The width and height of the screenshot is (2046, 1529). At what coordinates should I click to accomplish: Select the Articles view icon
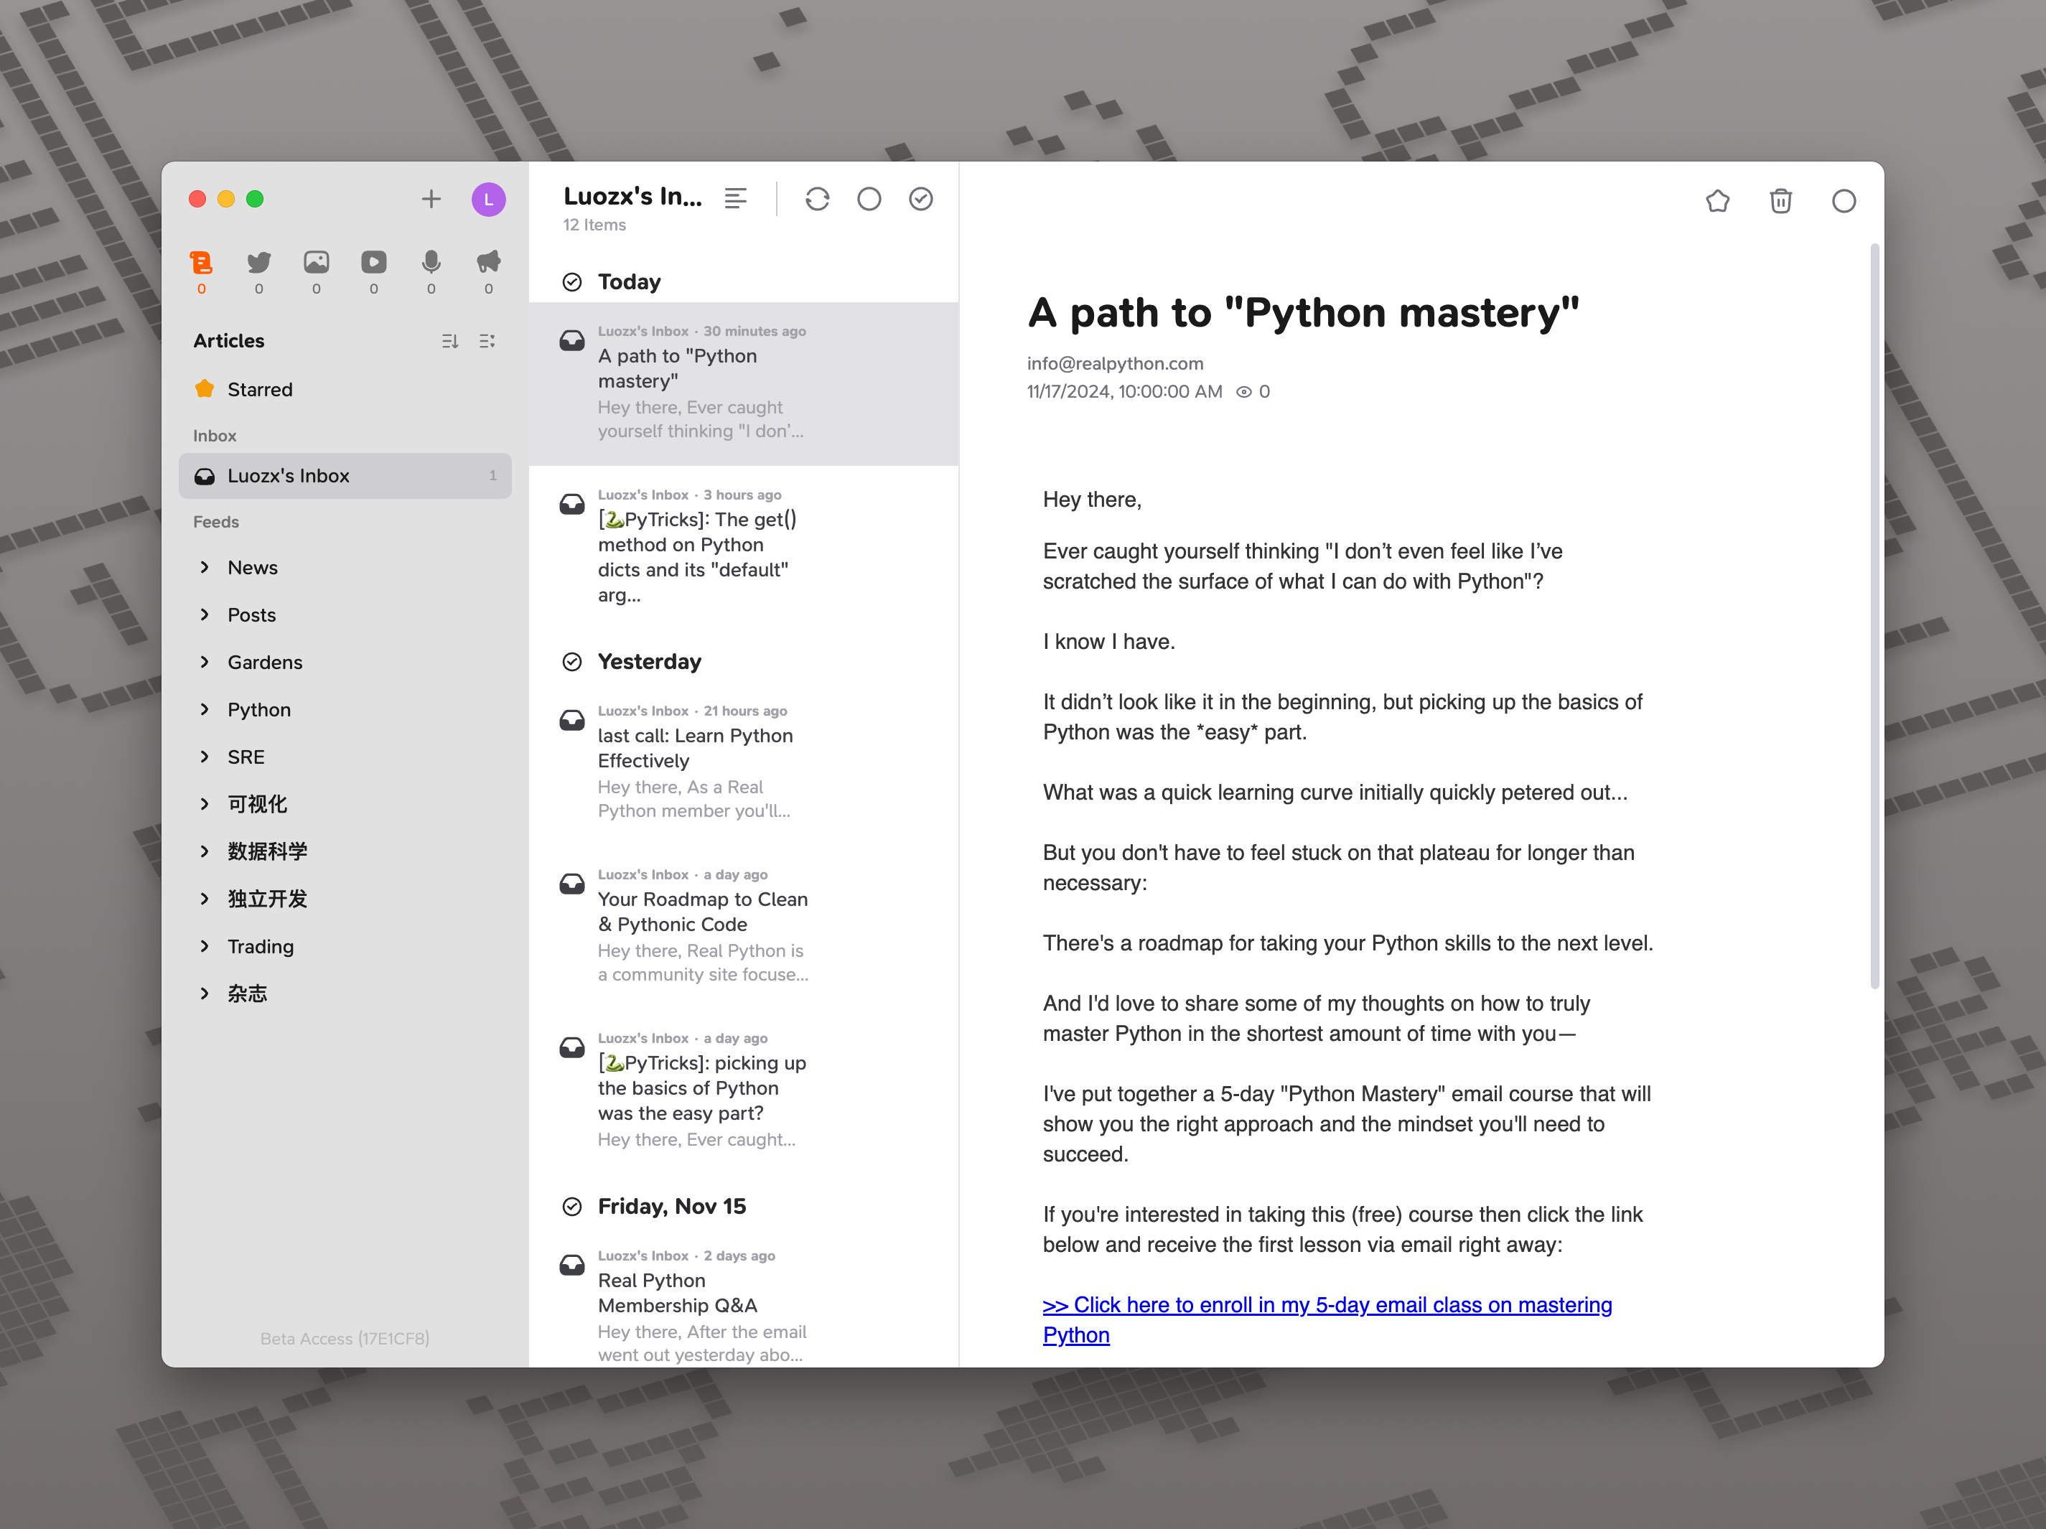click(x=201, y=263)
